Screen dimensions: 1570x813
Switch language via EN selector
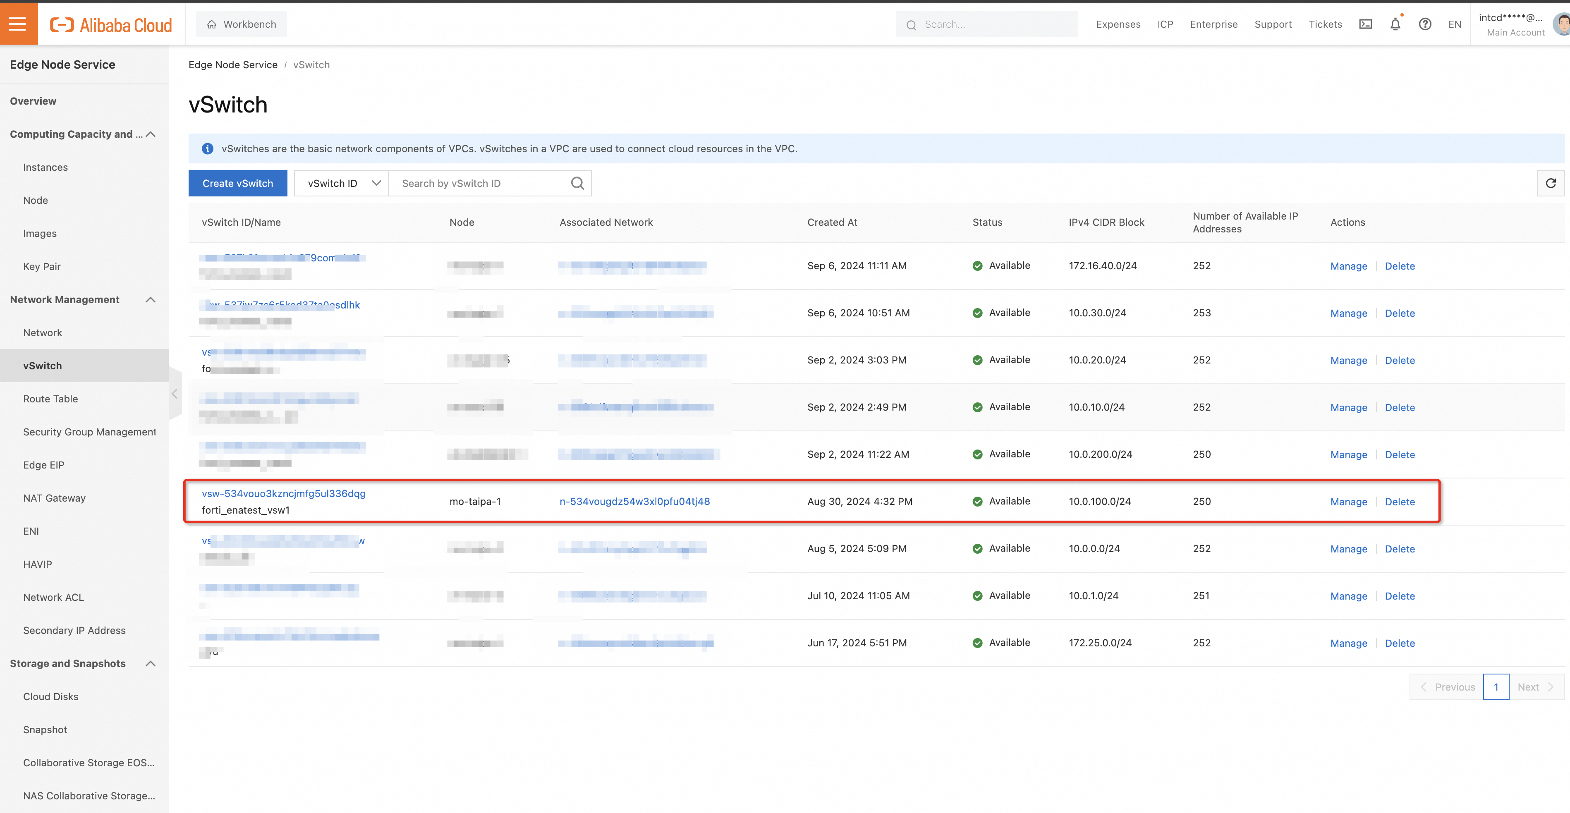click(x=1454, y=24)
